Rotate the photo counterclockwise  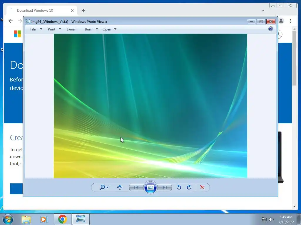[x=179, y=187]
